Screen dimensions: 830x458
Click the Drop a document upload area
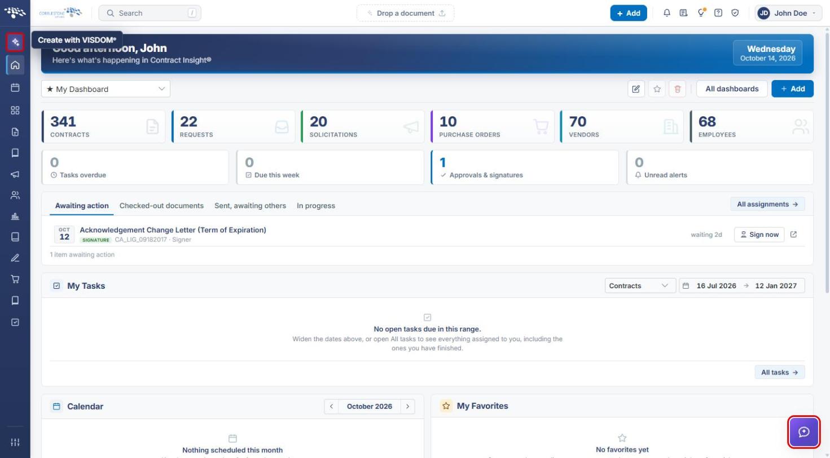click(405, 13)
